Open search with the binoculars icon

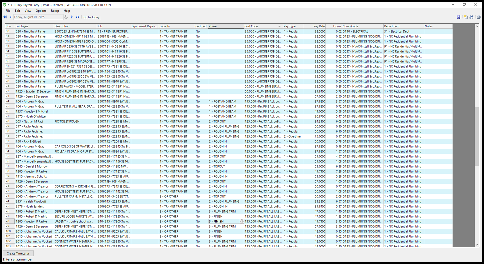pos(471,17)
